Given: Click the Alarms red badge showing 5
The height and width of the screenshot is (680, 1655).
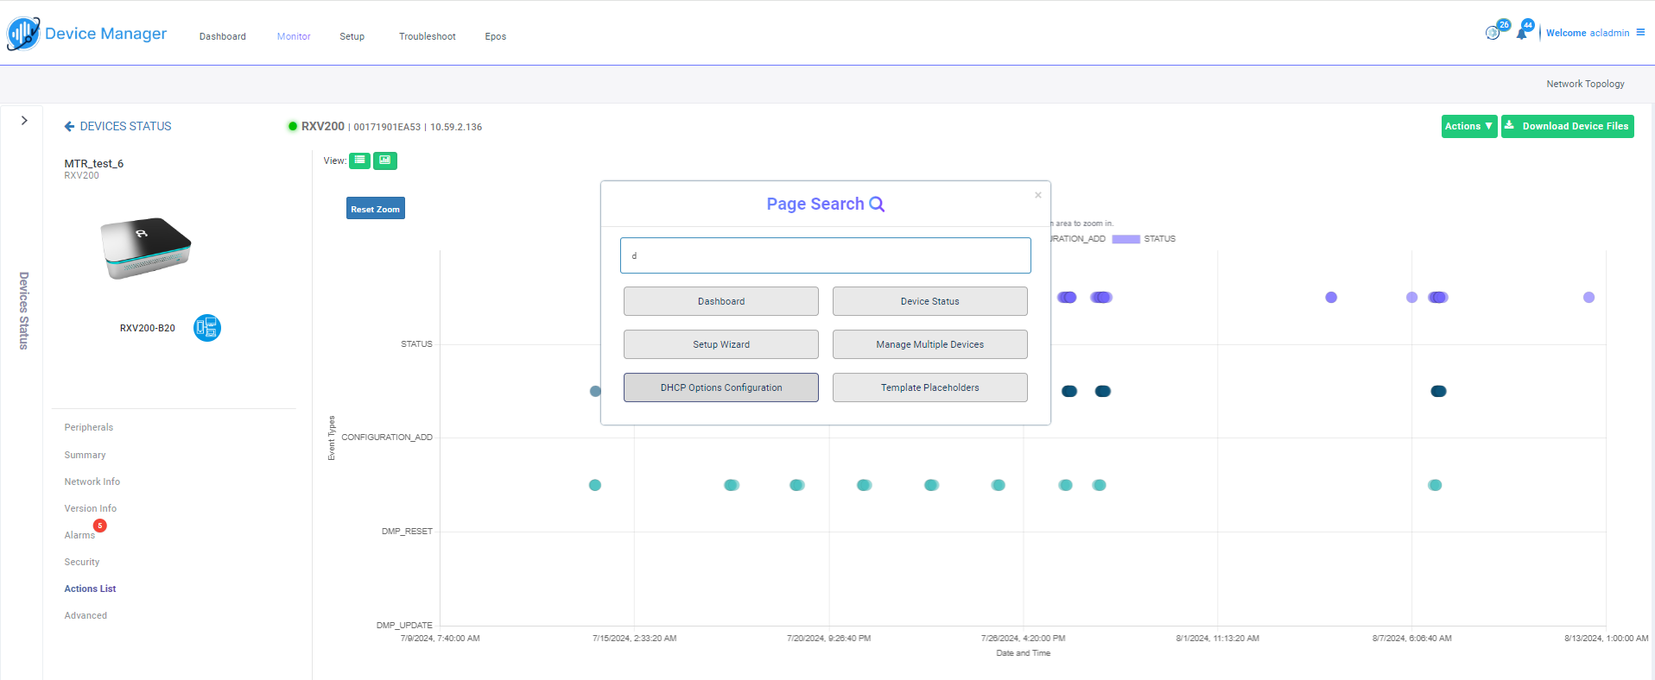Looking at the screenshot, I should pyautogui.click(x=100, y=526).
